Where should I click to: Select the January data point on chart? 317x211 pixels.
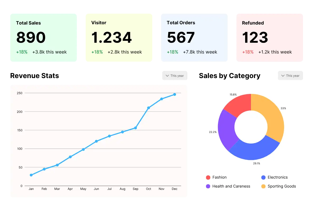coord(31,175)
